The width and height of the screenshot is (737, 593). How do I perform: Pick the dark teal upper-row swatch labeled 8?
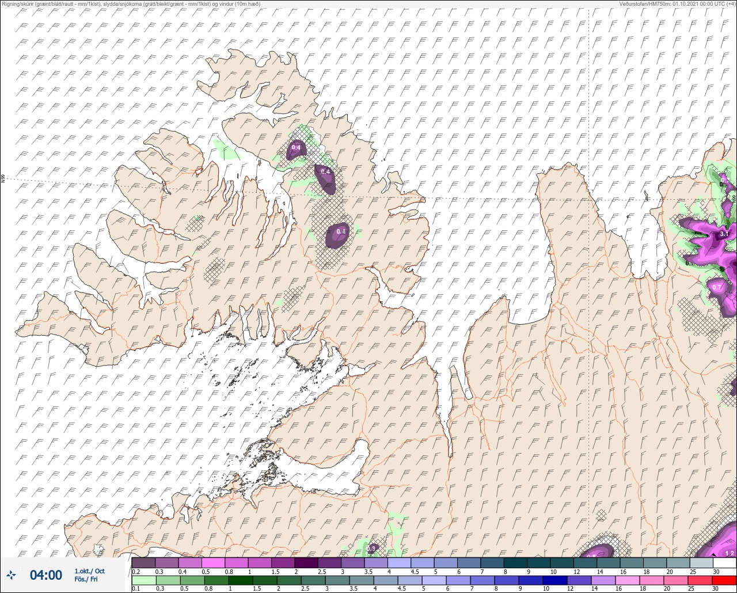click(515, 562)
